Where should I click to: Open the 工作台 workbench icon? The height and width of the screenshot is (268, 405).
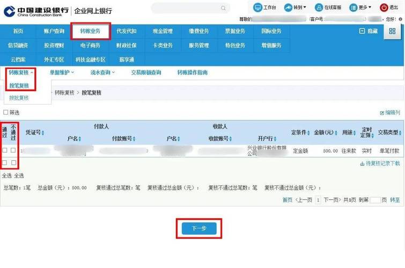pyautogui.click(x=257, y=8)
